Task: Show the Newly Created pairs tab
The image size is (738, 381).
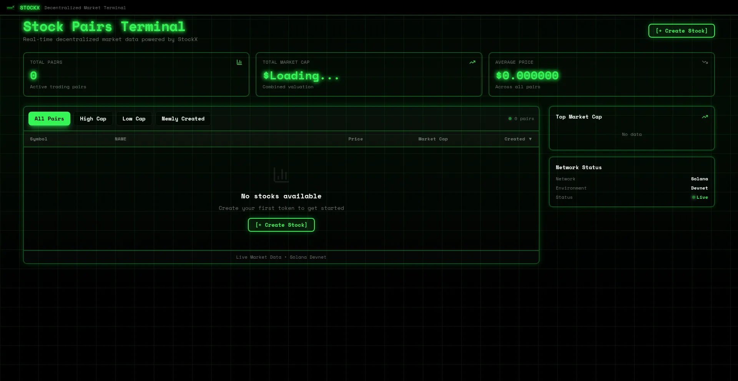Action: 183,119
